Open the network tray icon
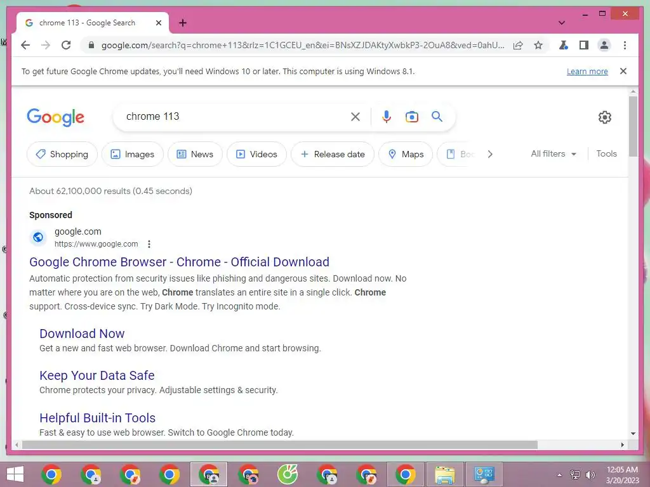 575,475
